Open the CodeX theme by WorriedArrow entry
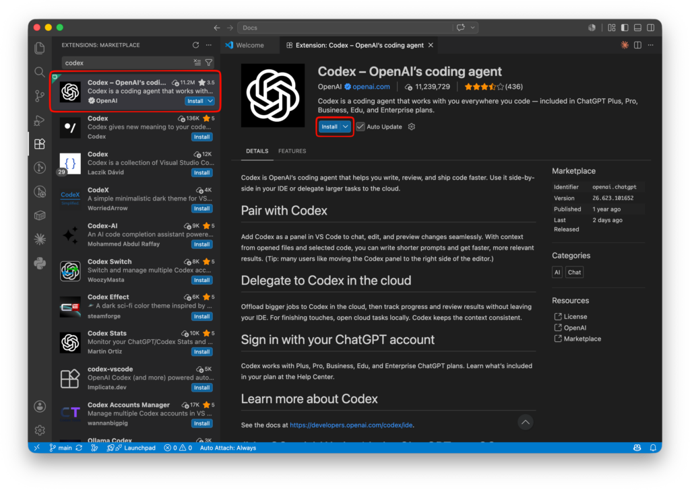Image resolution: width=690 pixels, height=490 pixels. 136,199
